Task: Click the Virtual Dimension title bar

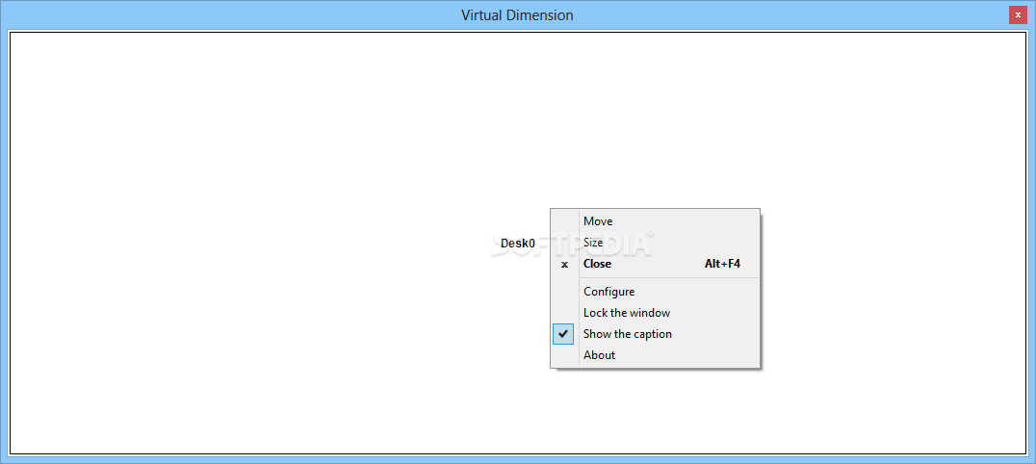Action: (x=517, y=14)
